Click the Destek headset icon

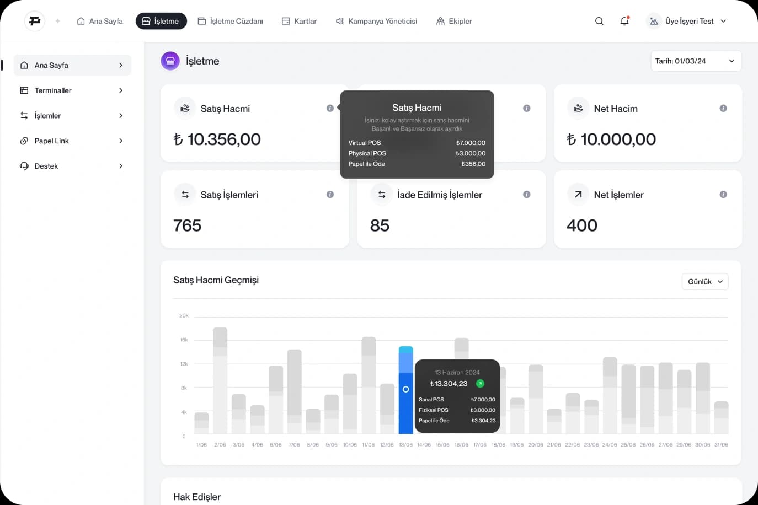tap(24, 166)
